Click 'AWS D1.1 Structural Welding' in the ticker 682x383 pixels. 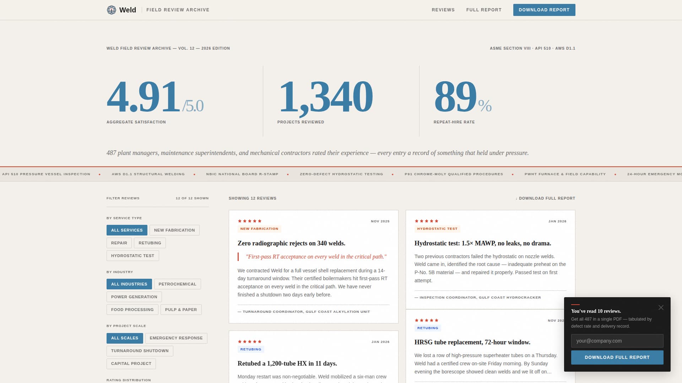[x=148, y=174]
